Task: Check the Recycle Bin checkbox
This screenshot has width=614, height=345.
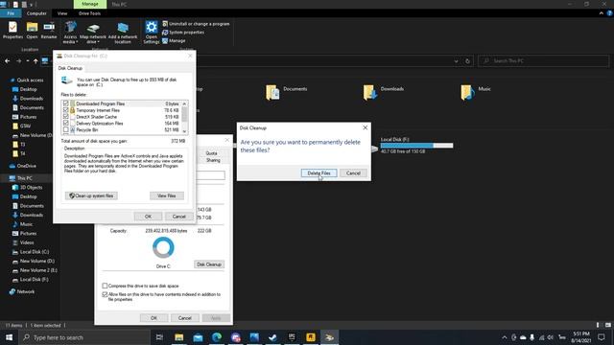Action: (66, 129)
